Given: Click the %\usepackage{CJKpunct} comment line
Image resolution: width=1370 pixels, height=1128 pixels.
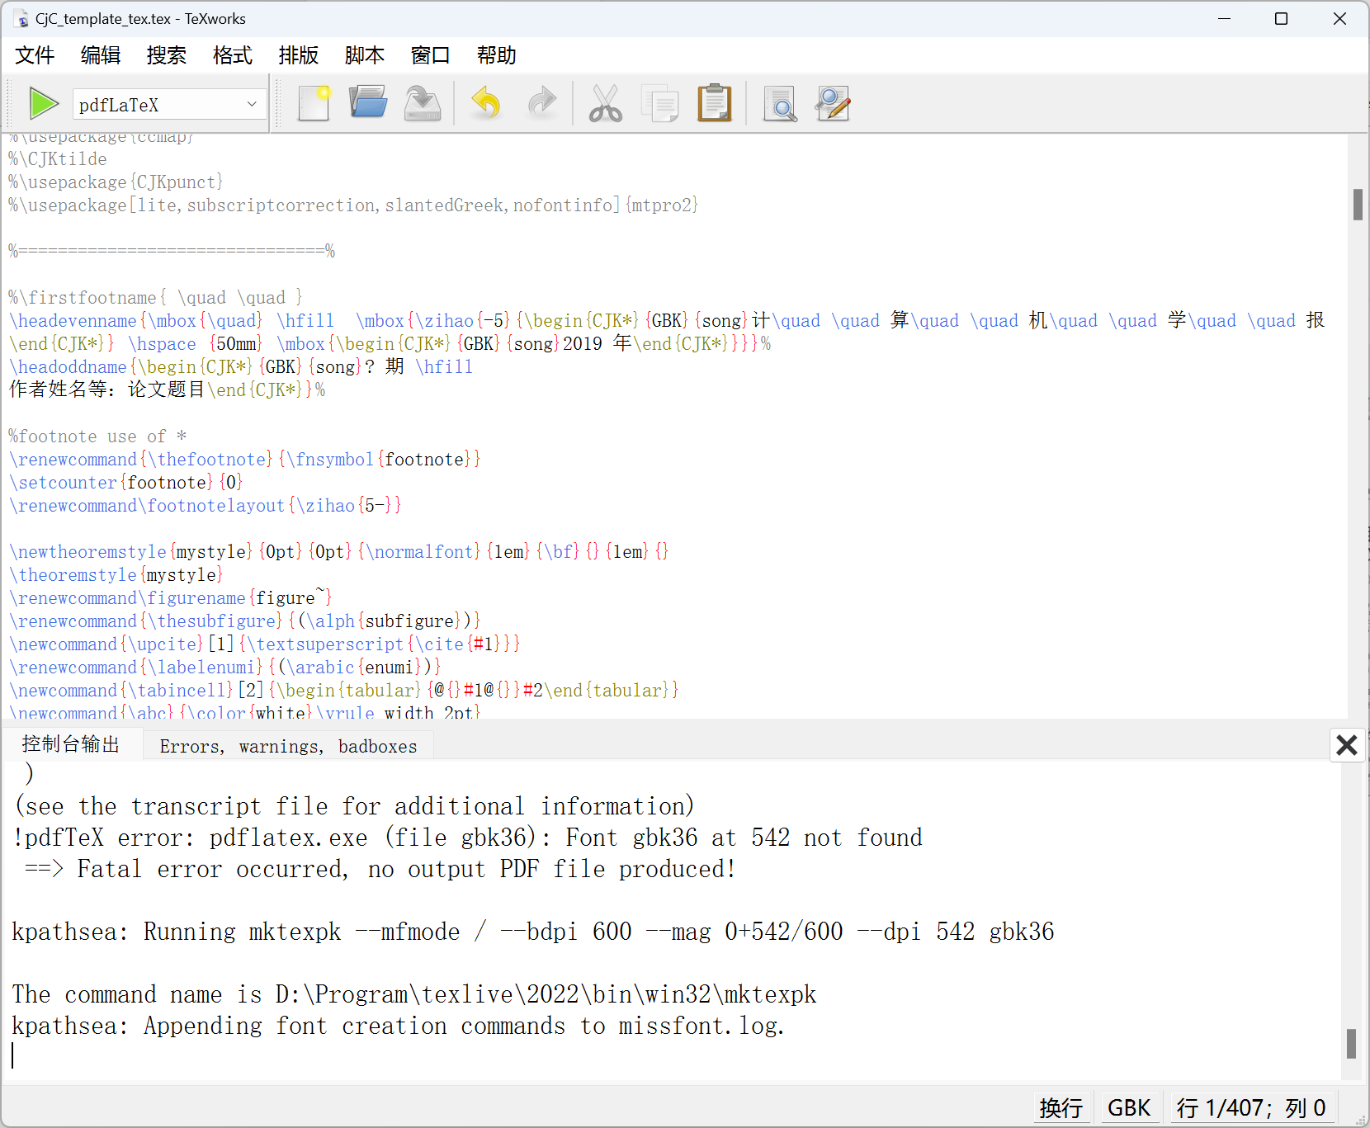Looking at the screenshot, I should [116, 182].
